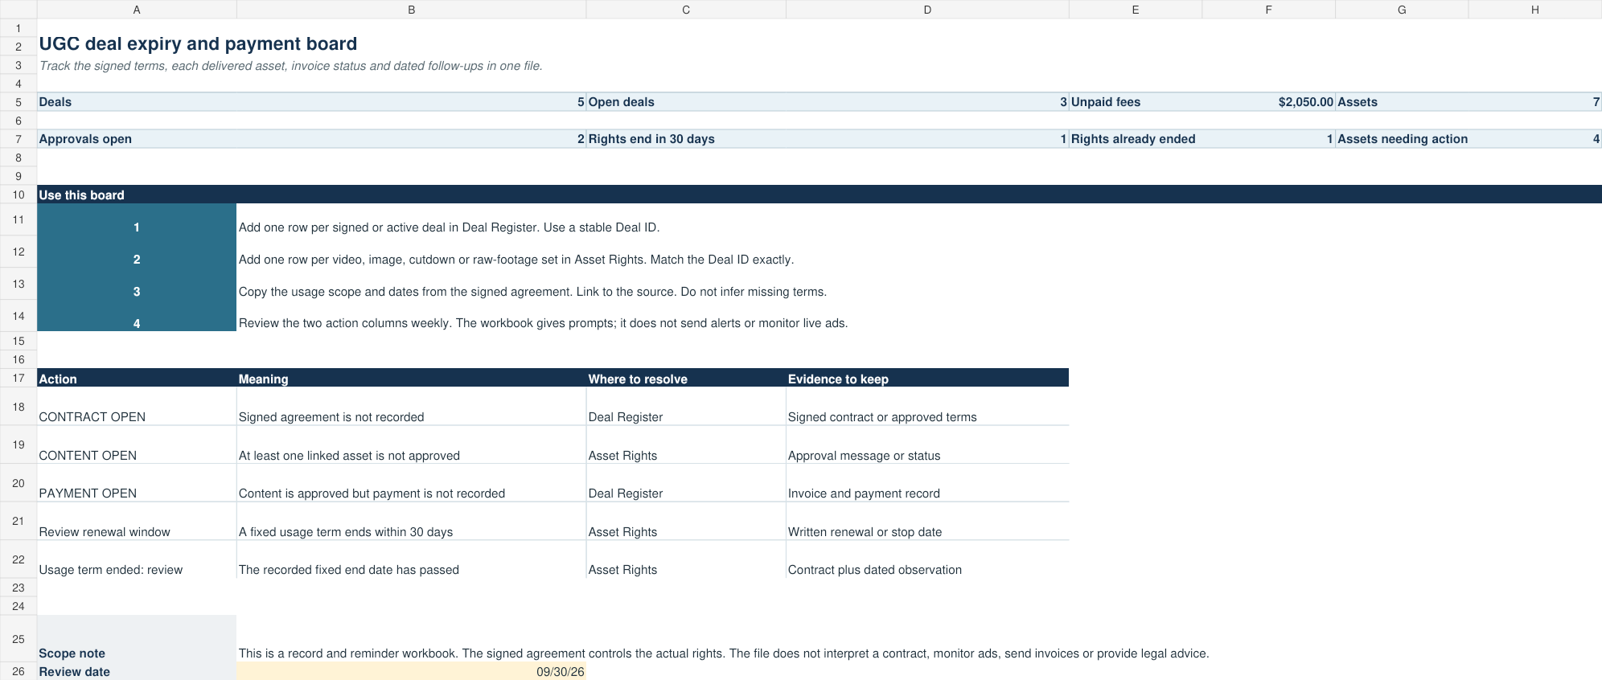Click 'Contract plus dated observation' cell
1602x680 pixels.
[927, 559]
